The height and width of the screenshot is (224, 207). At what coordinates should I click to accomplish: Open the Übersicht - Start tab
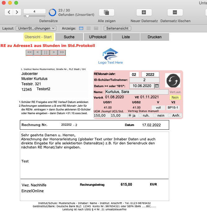click(x=38, y=37)
